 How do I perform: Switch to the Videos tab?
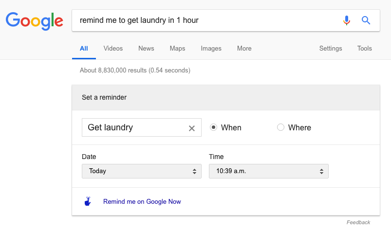[x=113, y=48]
